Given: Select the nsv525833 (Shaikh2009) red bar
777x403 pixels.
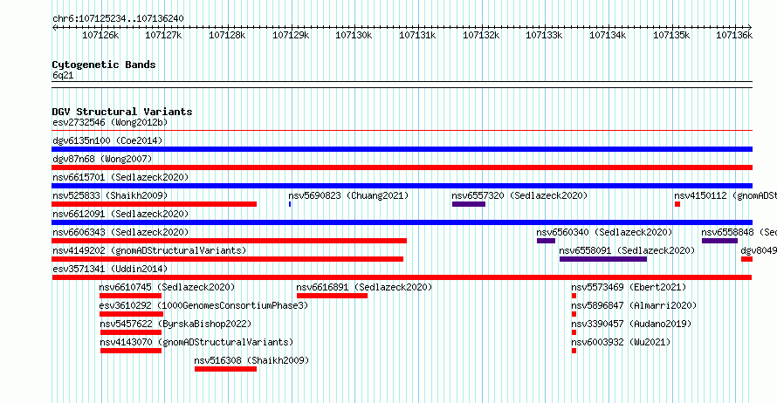Looking at the screenshot, I should pyautogui.click(x=155, y=204).
